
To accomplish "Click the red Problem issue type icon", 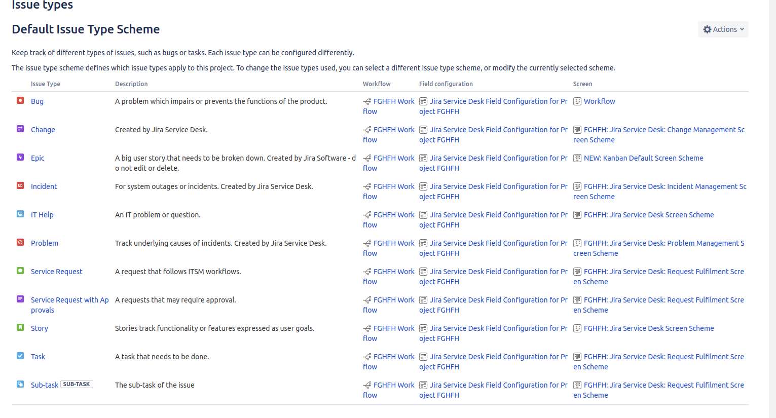I will pos(20,242).
